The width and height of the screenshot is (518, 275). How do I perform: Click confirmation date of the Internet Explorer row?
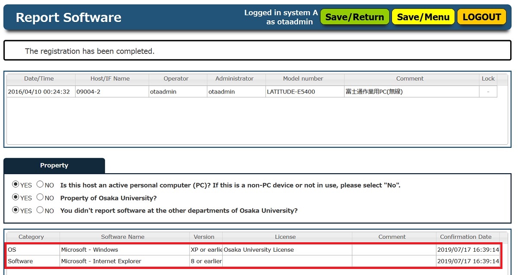(x=468, y=261)
